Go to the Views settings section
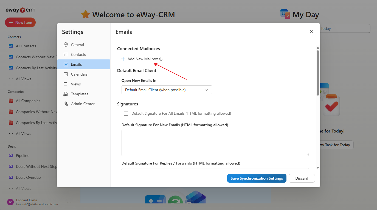Viewport: 377px width, 210px height. pyautogui.click(x=84, y=84)
